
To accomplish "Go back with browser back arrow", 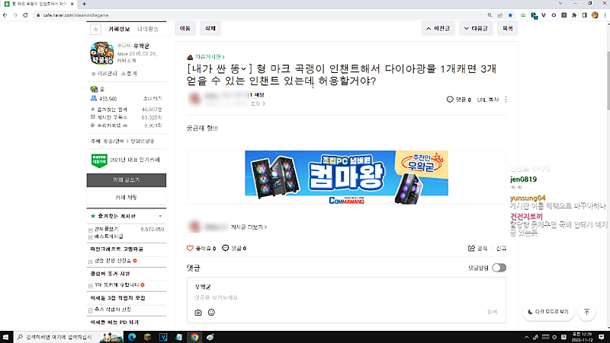I will coord(5,15).
